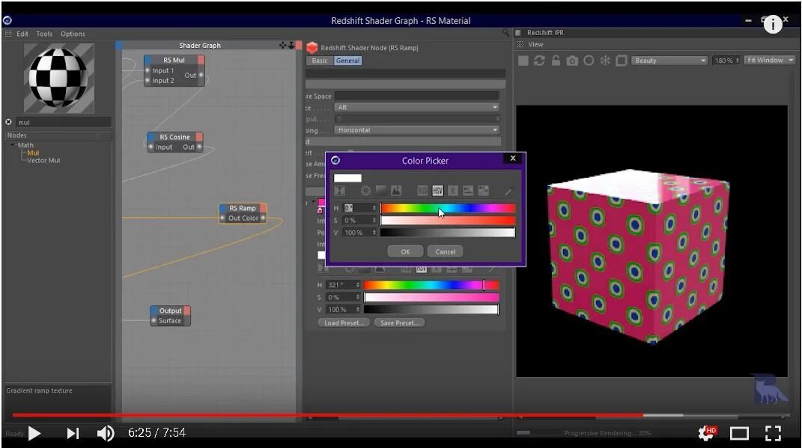
Task: Toggle the swatches icon in Color Picker
Action: tap(483, 191)
